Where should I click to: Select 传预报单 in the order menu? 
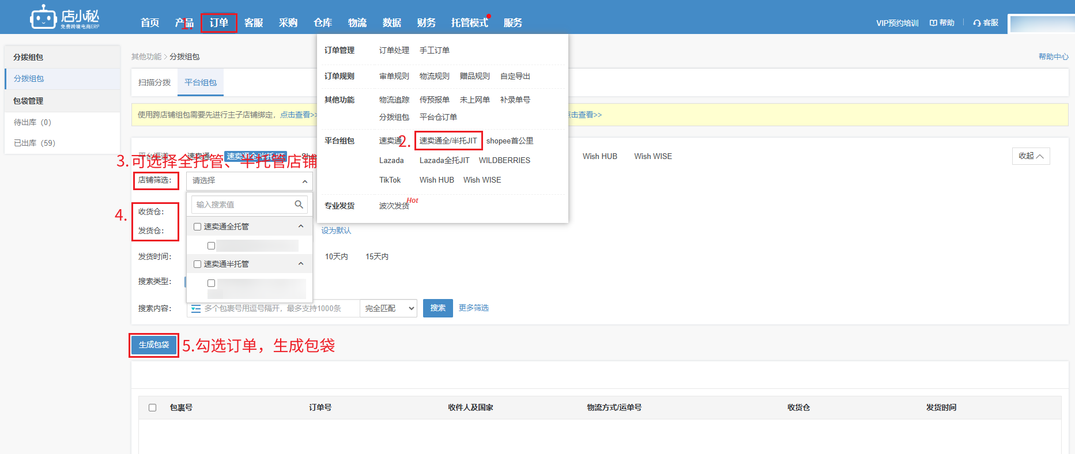pyautogui.click(x=435, y=100)
